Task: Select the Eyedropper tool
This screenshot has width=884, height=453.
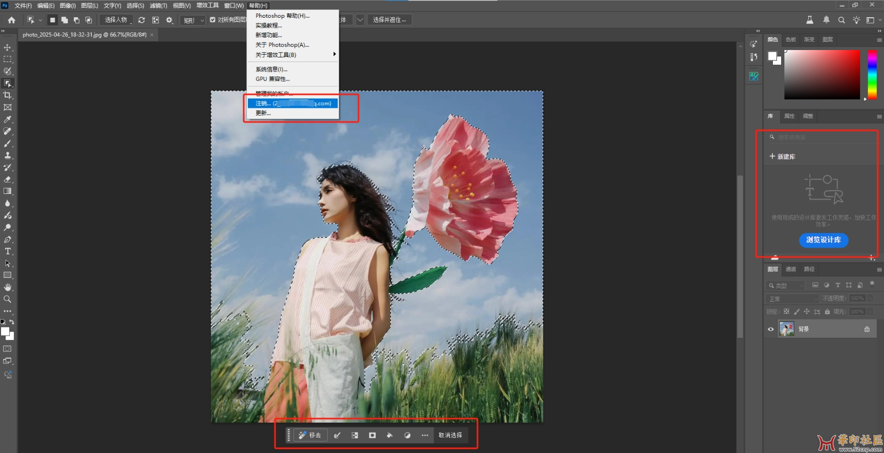Action: (x=7, y=119)
